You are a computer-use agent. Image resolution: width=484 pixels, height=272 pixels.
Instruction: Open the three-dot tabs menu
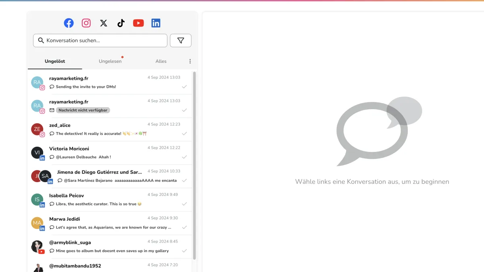[x=190, y=61]
